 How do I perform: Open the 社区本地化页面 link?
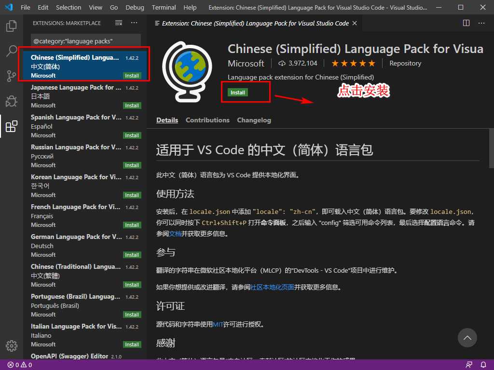(272, 287)
